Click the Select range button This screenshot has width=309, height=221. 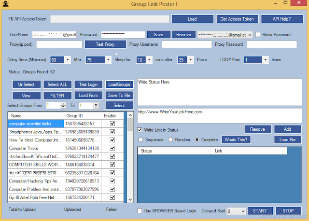pos(119,105)
